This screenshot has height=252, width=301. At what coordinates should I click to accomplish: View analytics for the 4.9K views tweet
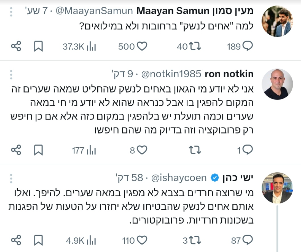coord(91,240)
